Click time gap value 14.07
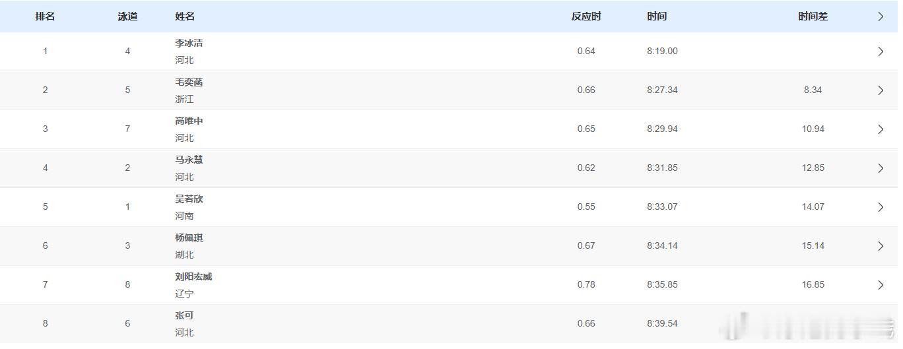Screen dimensions: 903x349 [813, 206]
